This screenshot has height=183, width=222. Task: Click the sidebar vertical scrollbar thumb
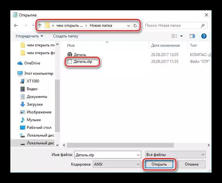pos(57,106)
